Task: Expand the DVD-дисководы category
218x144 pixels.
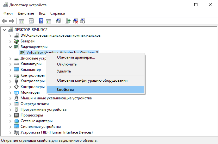Action: click(x=10, y=35)
